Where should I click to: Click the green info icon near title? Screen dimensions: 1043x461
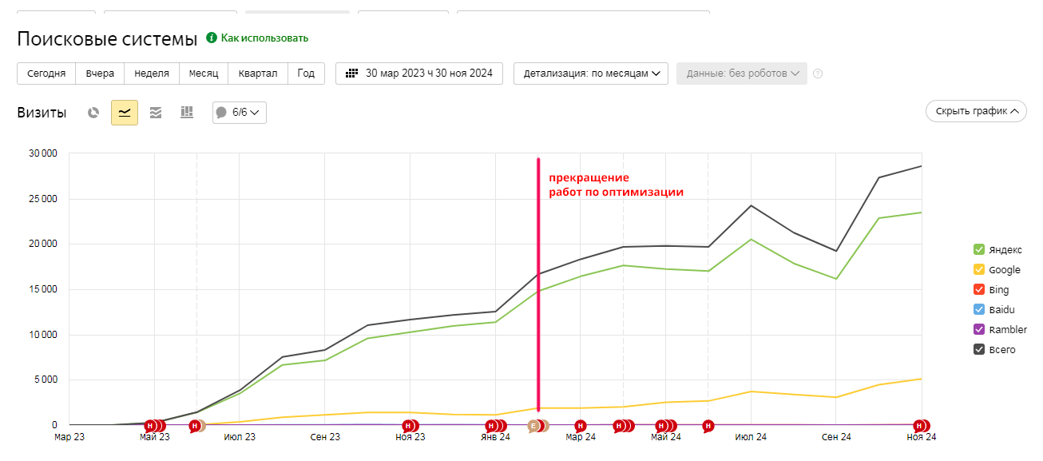[212, 38]
